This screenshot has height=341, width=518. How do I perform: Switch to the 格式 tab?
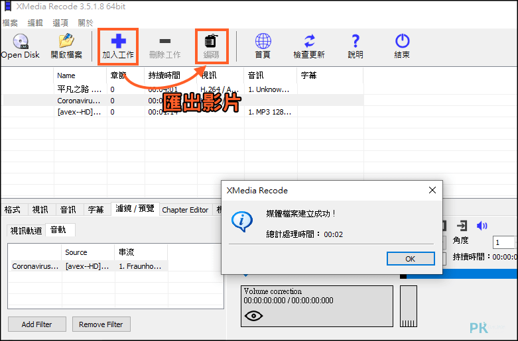[13, 209]
